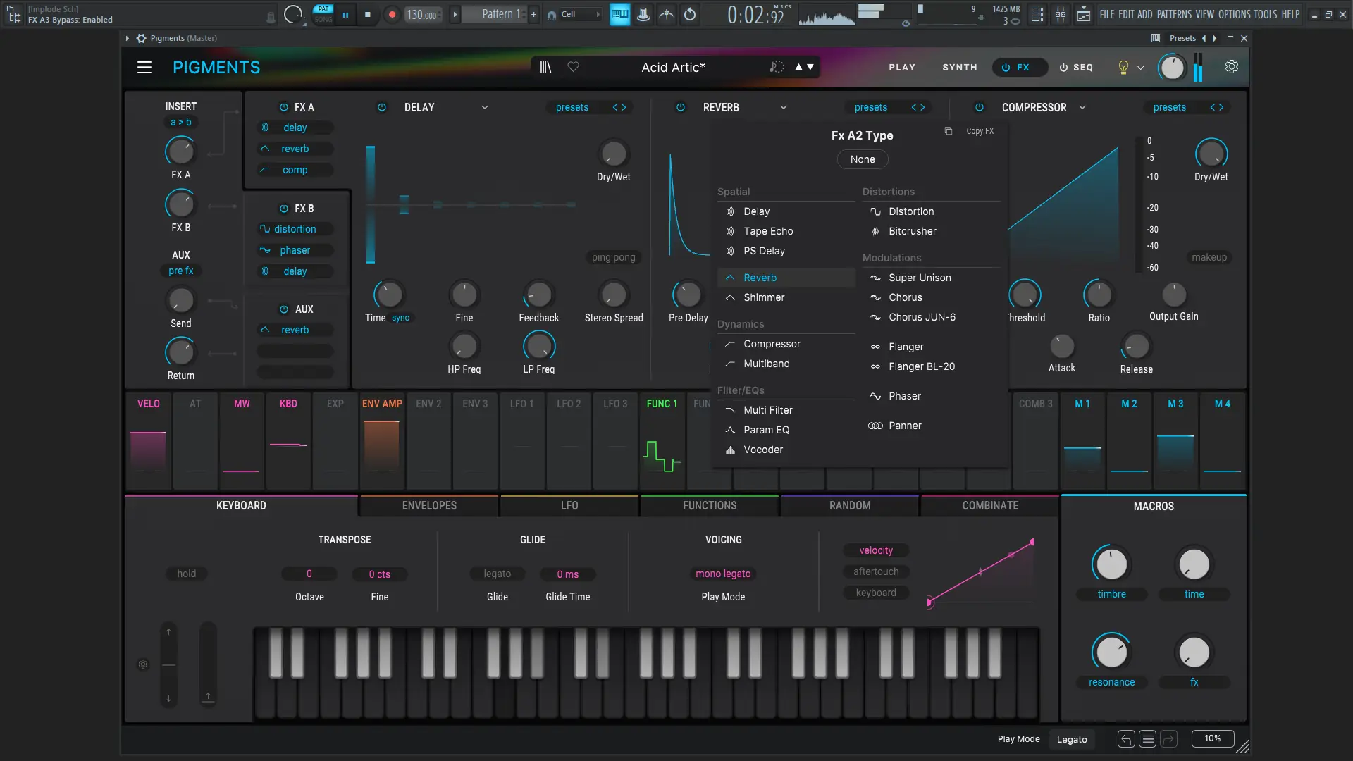Click the undo arrow icon

[x=1126, y=739]
